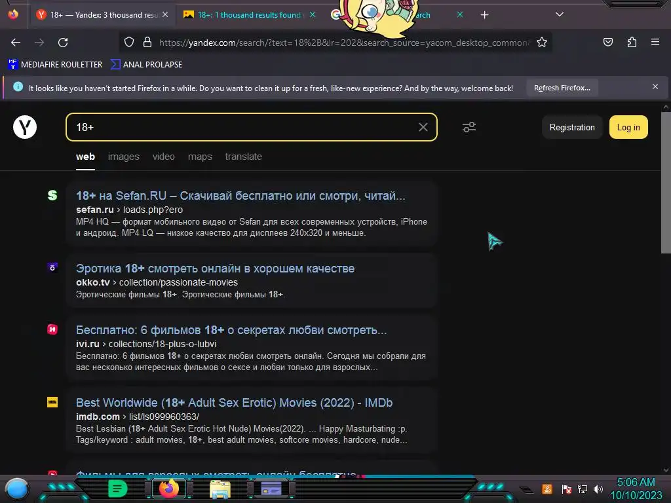Click the Yandex Y logo

[25, 127]
